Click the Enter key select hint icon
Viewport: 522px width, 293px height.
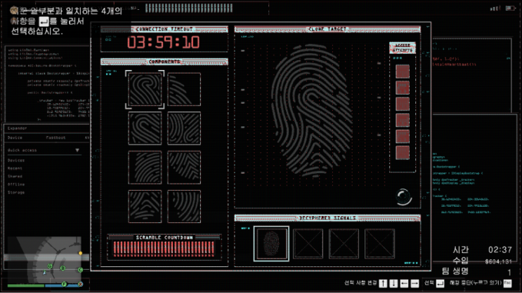(x=440, y=283)
